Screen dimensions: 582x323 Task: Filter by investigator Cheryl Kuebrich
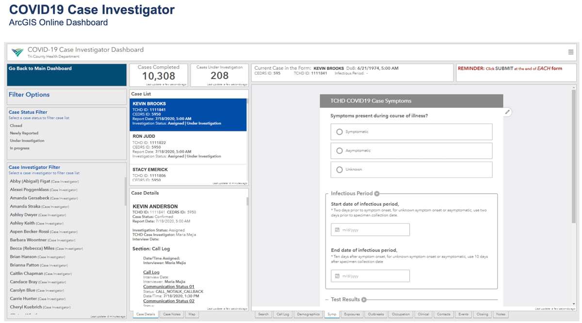(40, 307)
